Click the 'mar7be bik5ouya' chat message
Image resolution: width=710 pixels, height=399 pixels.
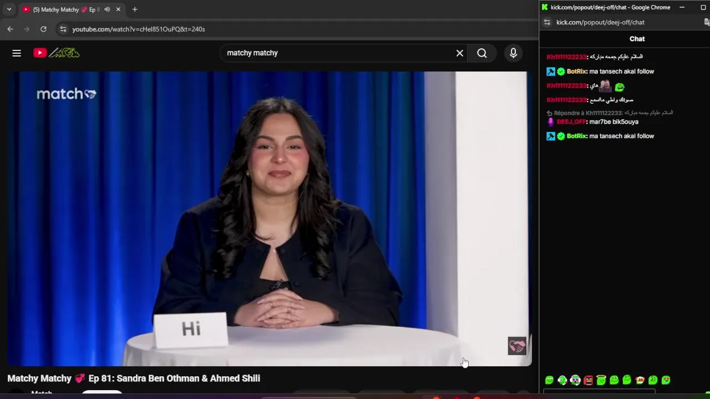click(x=614, y=122)
